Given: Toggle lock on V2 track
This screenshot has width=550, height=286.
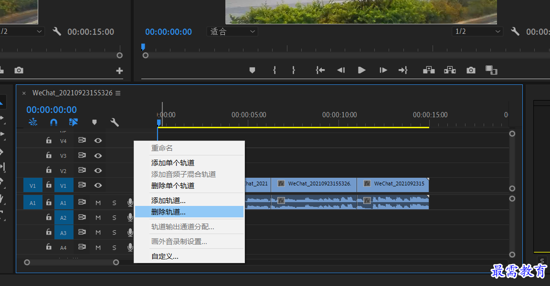Looking at the screenshot, I should [49, 170].
